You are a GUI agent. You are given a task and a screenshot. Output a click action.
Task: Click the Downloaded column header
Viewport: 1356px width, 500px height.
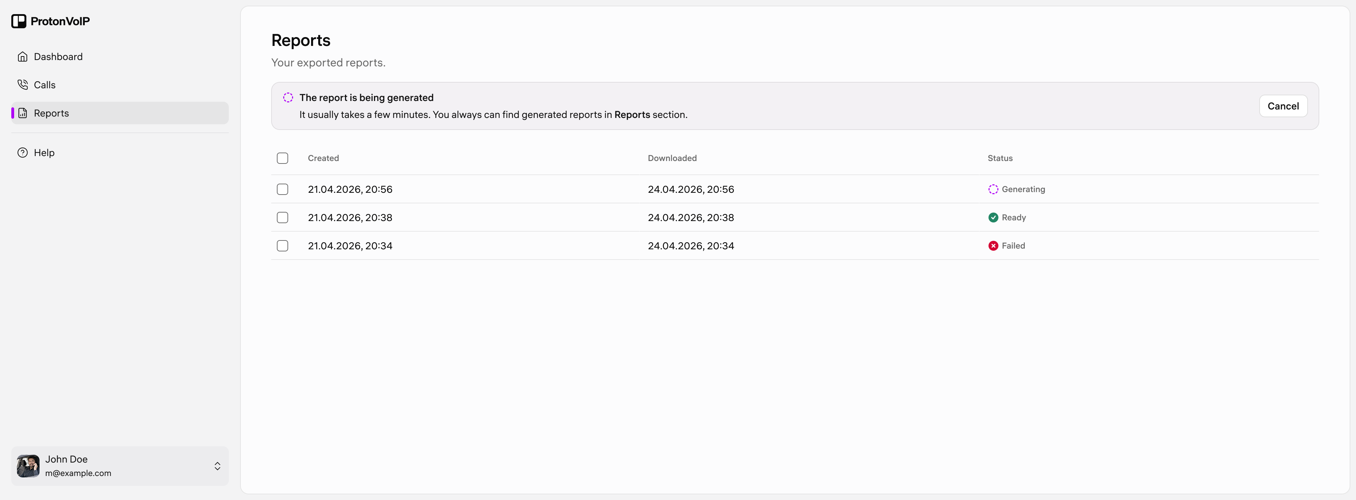tap(672, 158)
